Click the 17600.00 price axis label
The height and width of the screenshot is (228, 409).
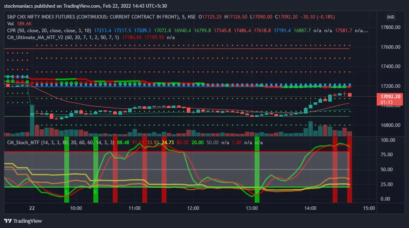(x=390, y=47)
